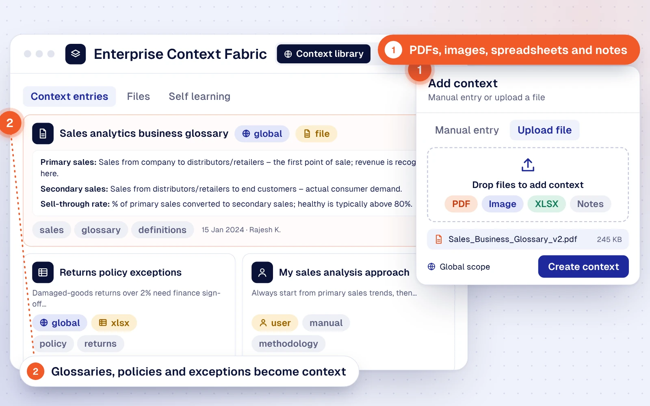Viewport: 650px width, 406px height.
Task: Choose the XLSX file type chip
Action: tap(547, 204)
